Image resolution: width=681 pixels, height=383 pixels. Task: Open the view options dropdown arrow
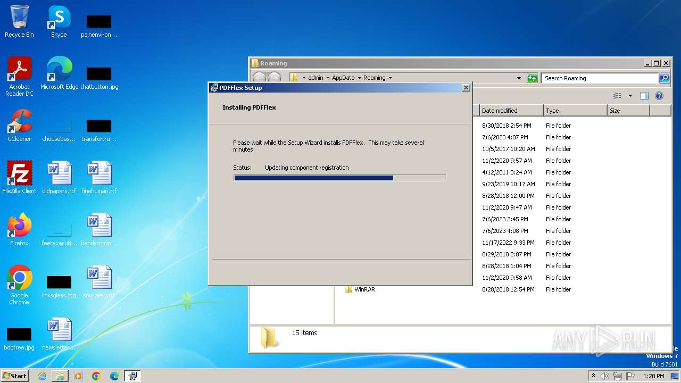(630, 96)
